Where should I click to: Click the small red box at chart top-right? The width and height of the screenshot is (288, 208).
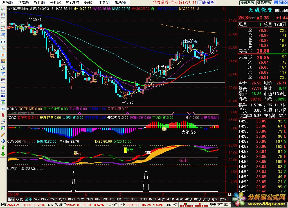point(223,8)
